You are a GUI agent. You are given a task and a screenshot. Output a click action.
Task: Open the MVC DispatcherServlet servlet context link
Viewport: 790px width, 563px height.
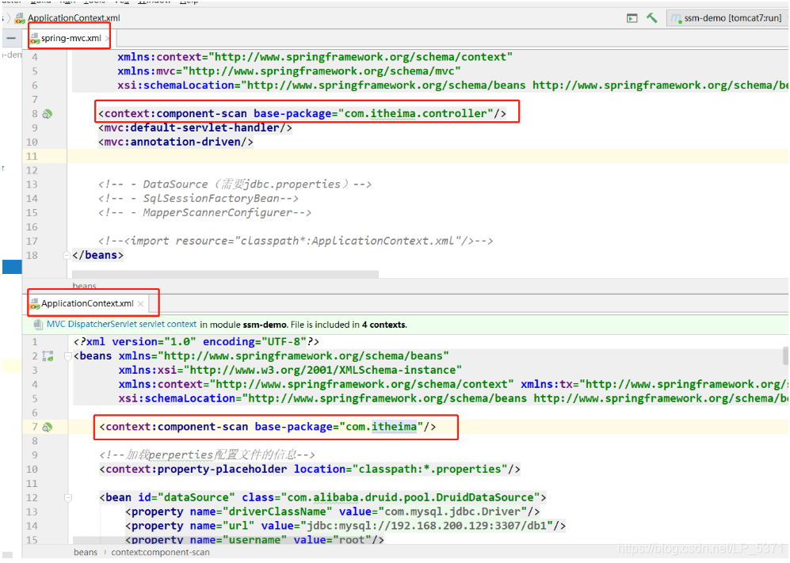(121, 325)
